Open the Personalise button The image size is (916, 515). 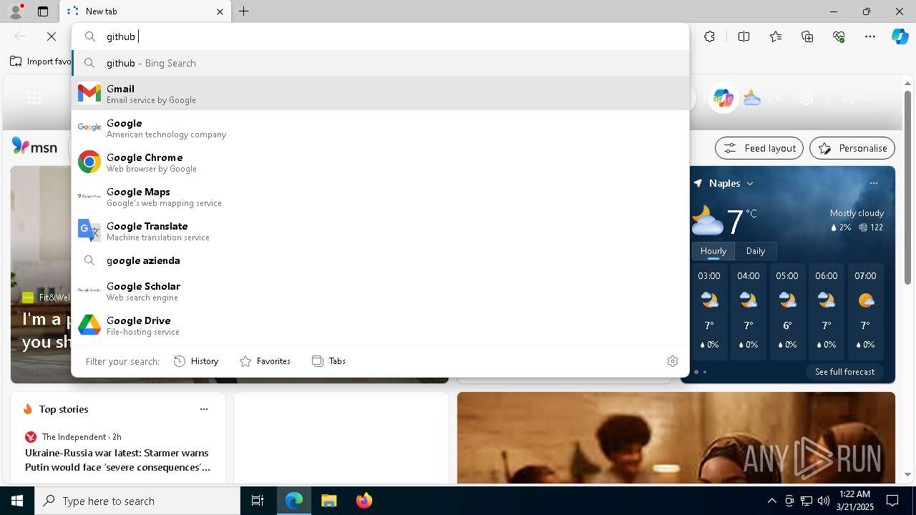point(852,148)
